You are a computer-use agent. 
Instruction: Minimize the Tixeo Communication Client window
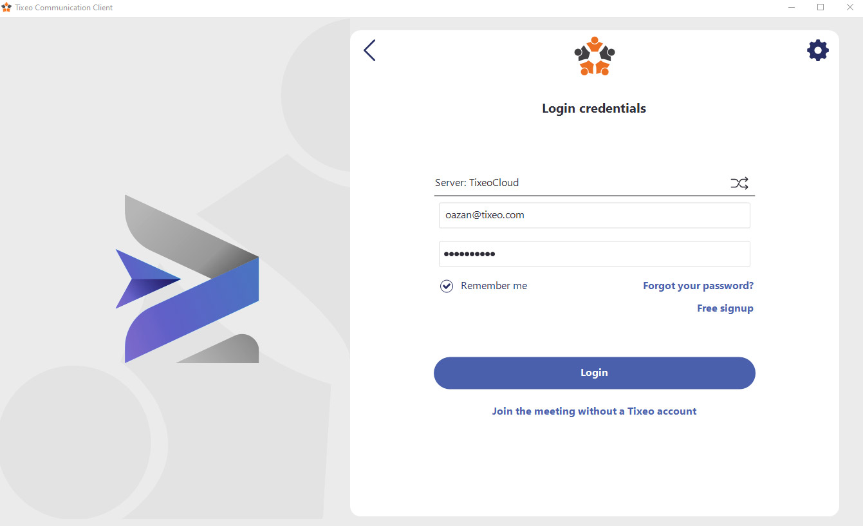(x=791, y=8)
